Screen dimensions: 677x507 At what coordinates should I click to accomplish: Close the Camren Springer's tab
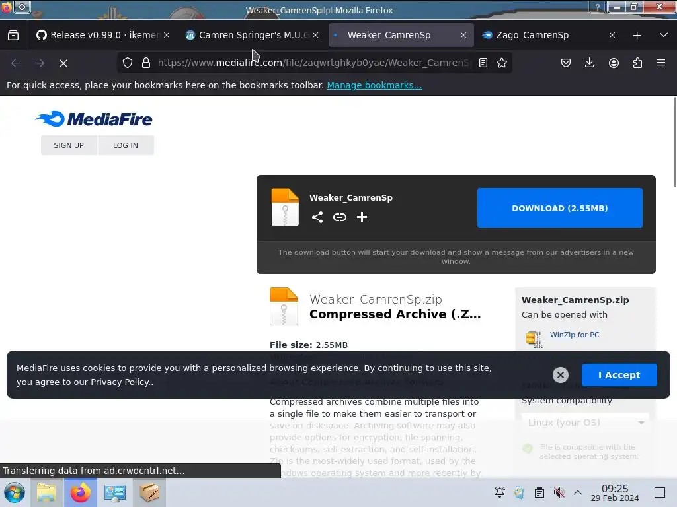[315, 35]
